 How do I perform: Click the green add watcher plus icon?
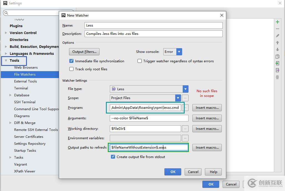(277, 22)
